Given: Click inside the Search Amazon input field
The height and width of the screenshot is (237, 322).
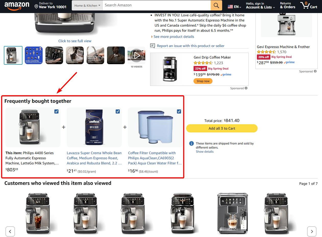Looking at the screenshot, I should tap(157, 5).
